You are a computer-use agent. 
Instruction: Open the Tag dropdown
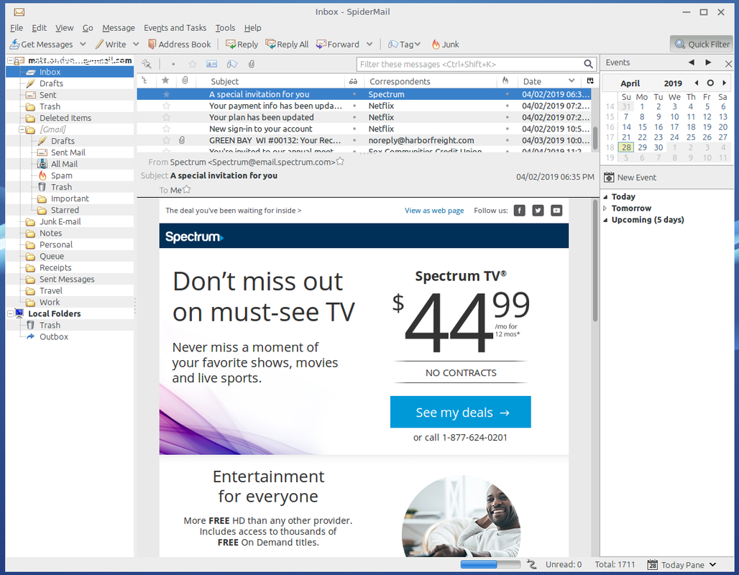pyautogui.click(x=404, y=45)
